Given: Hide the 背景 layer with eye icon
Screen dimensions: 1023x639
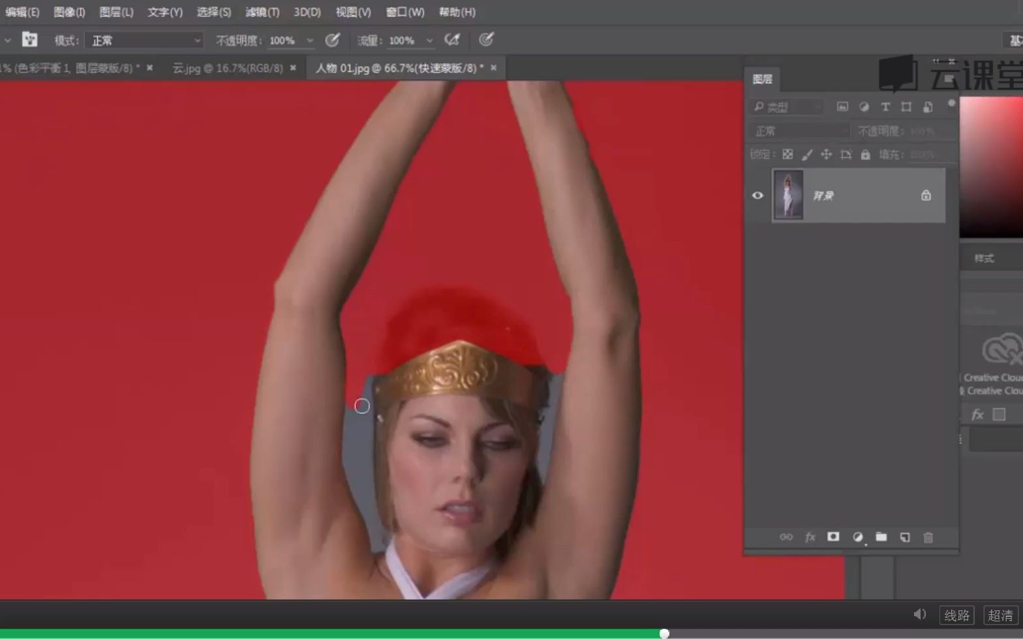Looking at the screenshot, I should (757, 196).
